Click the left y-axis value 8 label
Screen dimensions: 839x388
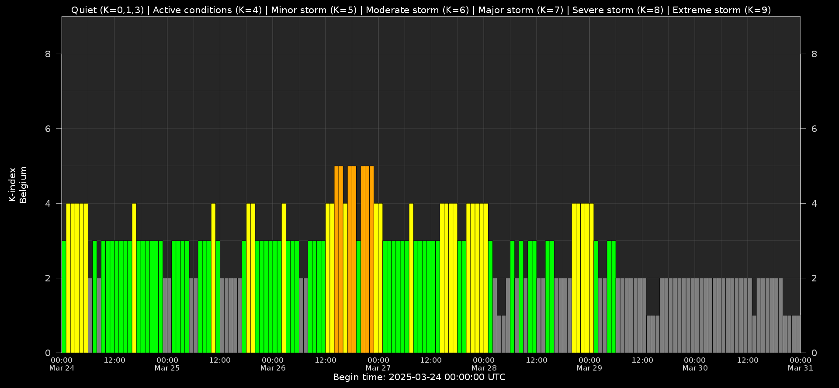pyautogui.click(x=48, y=54)
